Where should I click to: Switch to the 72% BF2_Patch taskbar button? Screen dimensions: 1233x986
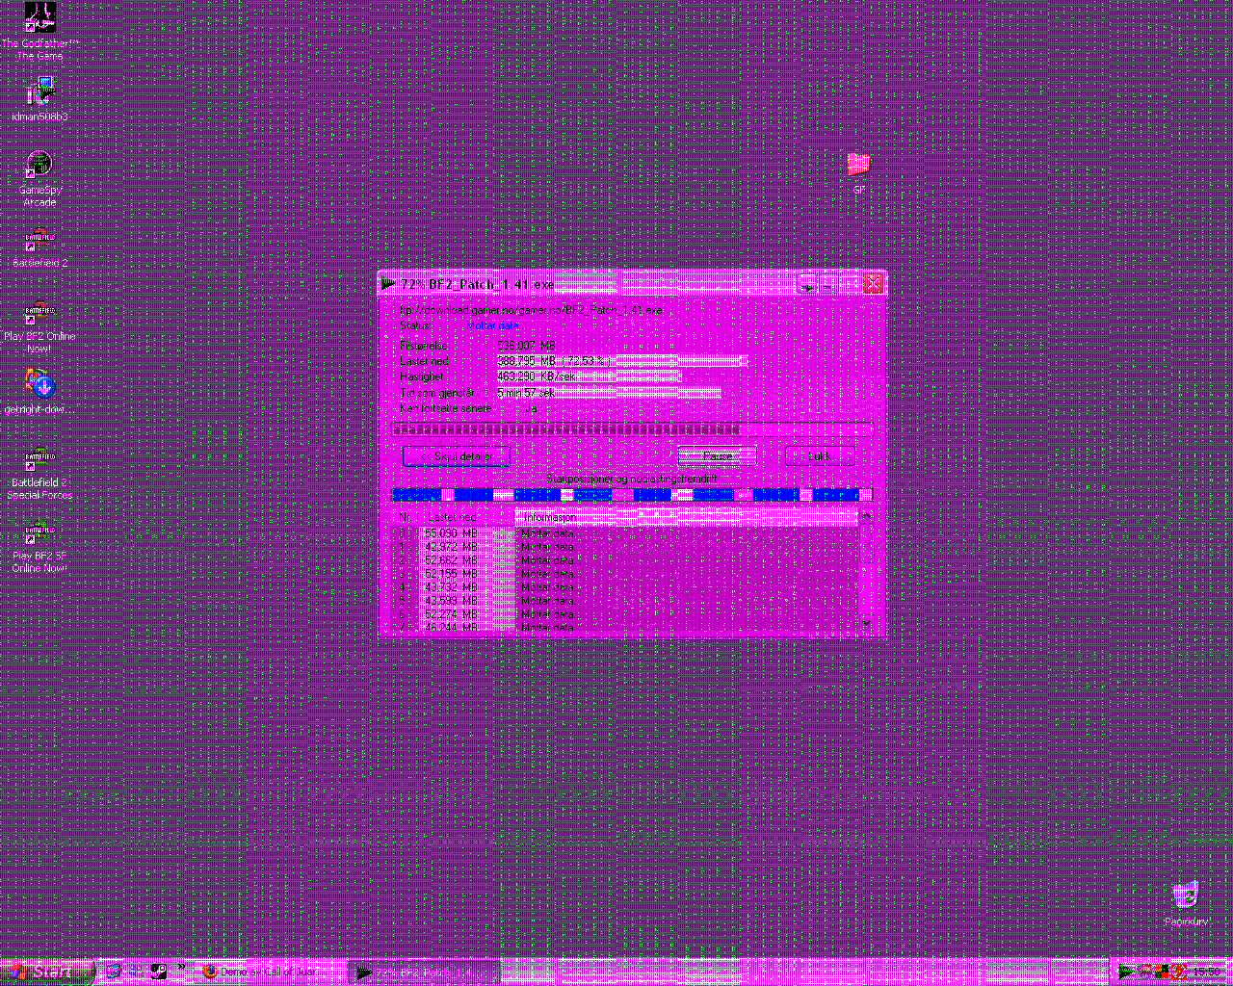coord(424,973)
